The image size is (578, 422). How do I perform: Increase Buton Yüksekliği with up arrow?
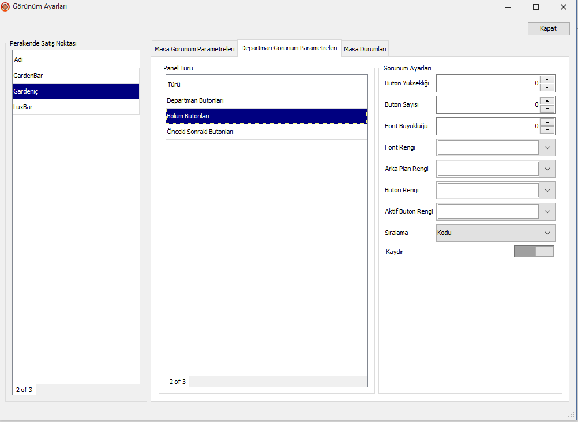tap(547, 80)
